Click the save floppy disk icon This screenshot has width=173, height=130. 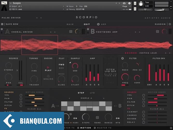coord(2,24)
